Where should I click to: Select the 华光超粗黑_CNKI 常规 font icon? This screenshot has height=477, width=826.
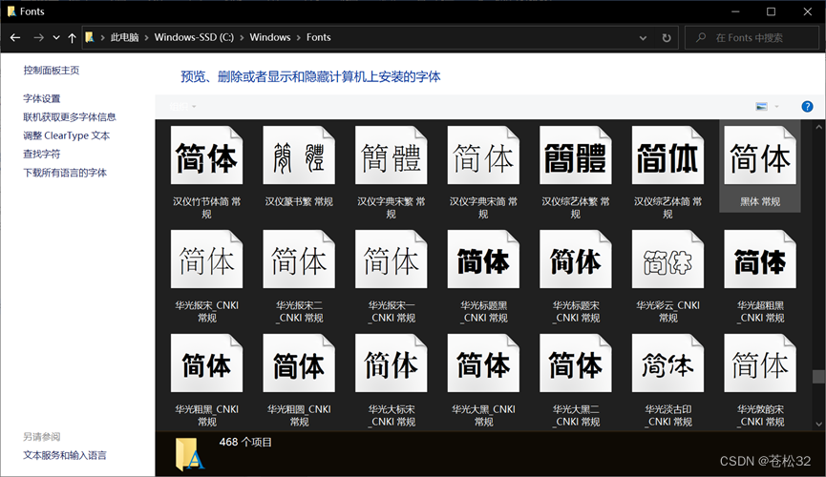(x=759, y=259)
